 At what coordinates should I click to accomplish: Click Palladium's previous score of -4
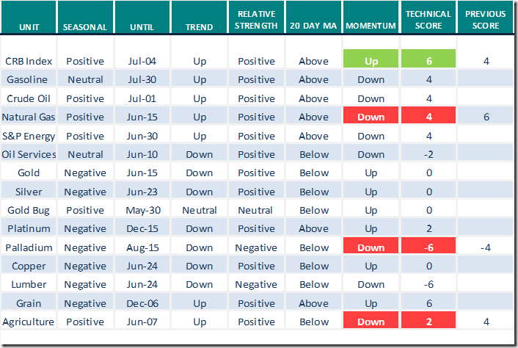tap(485, 247)
